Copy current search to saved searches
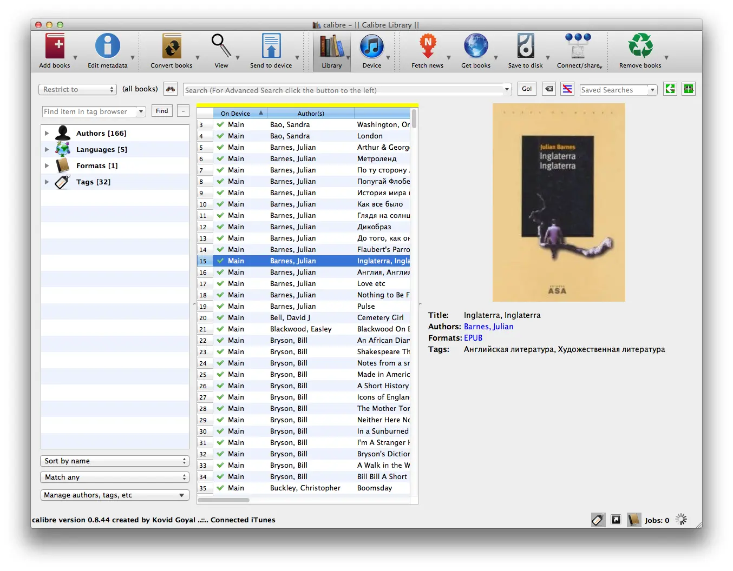 point(670,89)
